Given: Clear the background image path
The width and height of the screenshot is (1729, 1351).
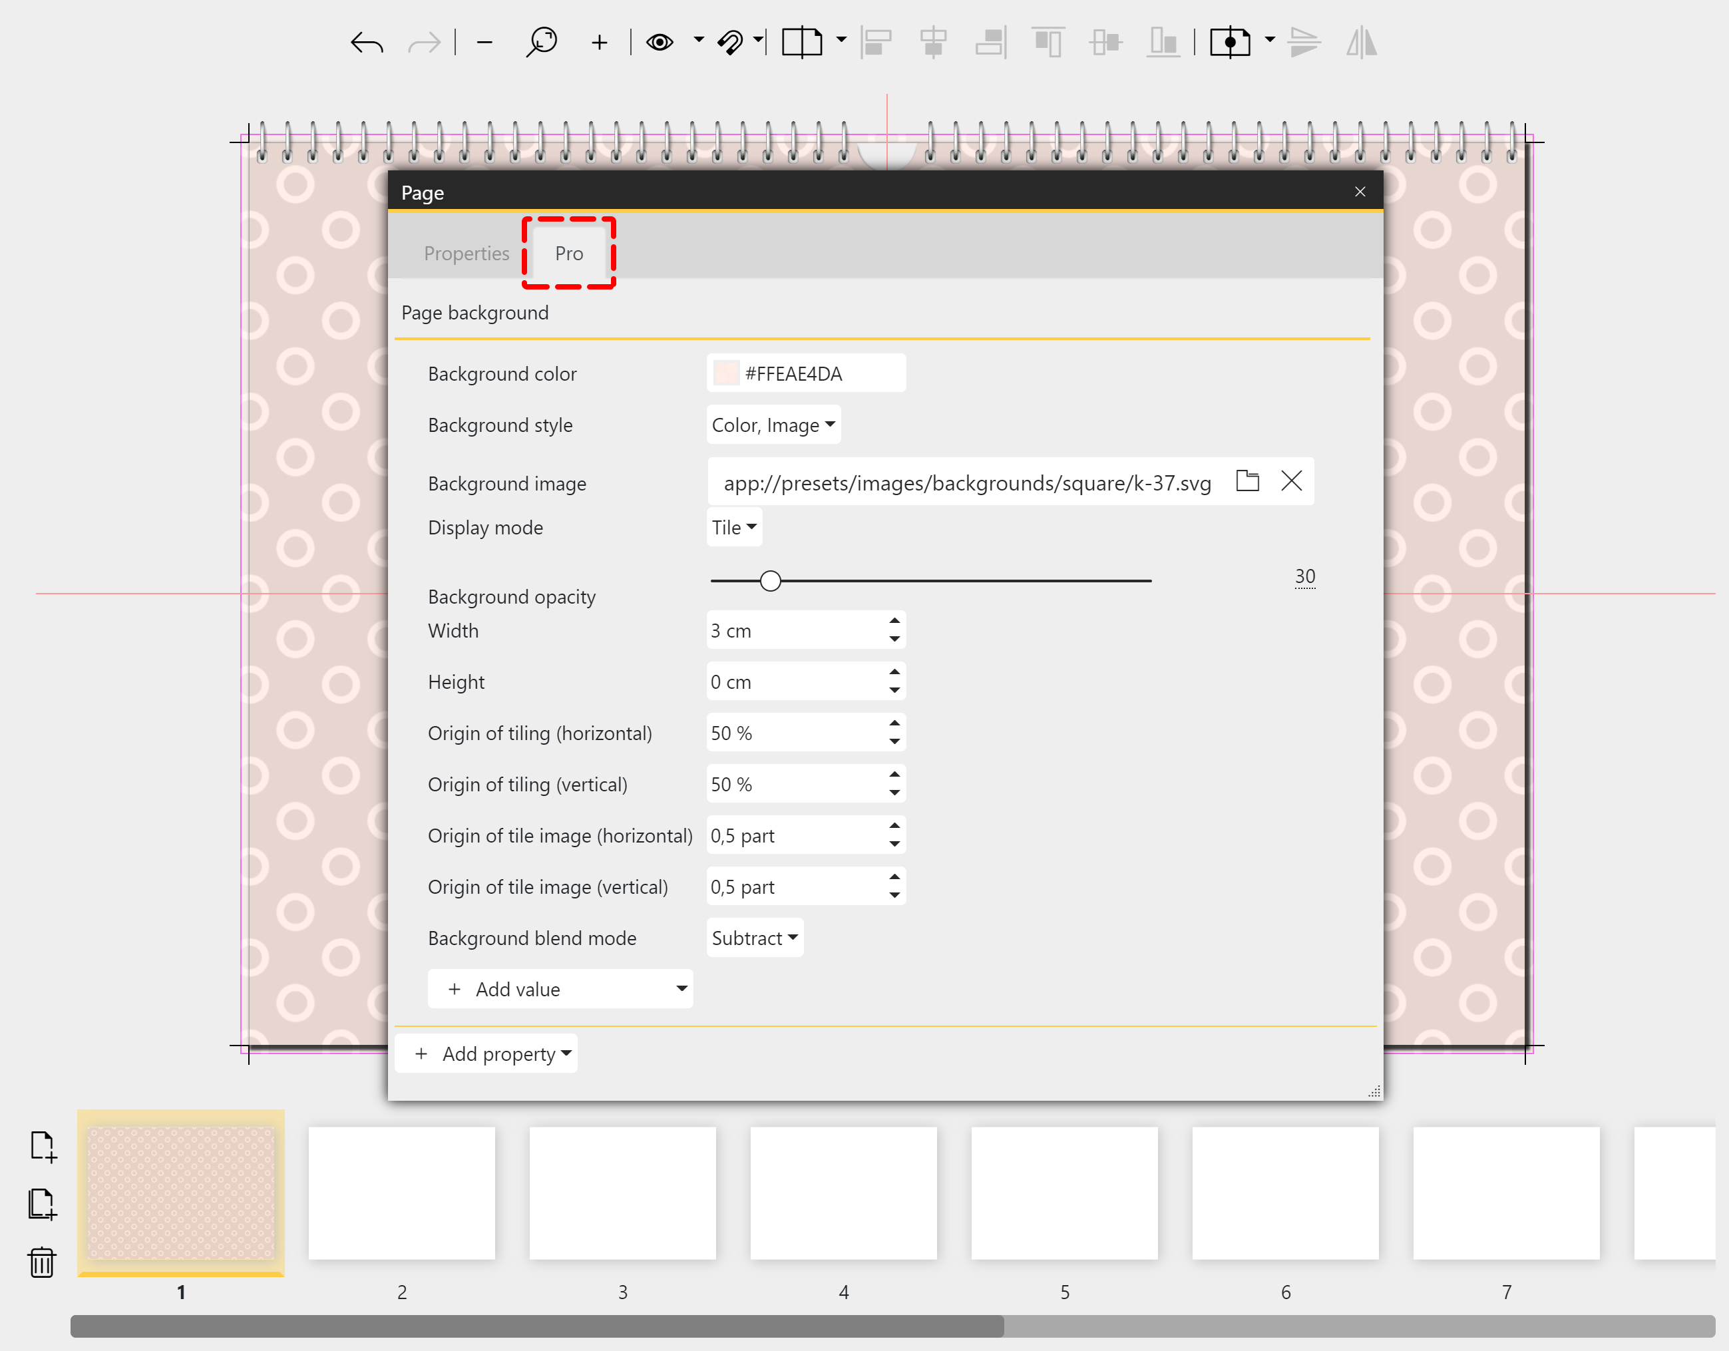Looking at the screenshot, I should [x=1291, y=481].
